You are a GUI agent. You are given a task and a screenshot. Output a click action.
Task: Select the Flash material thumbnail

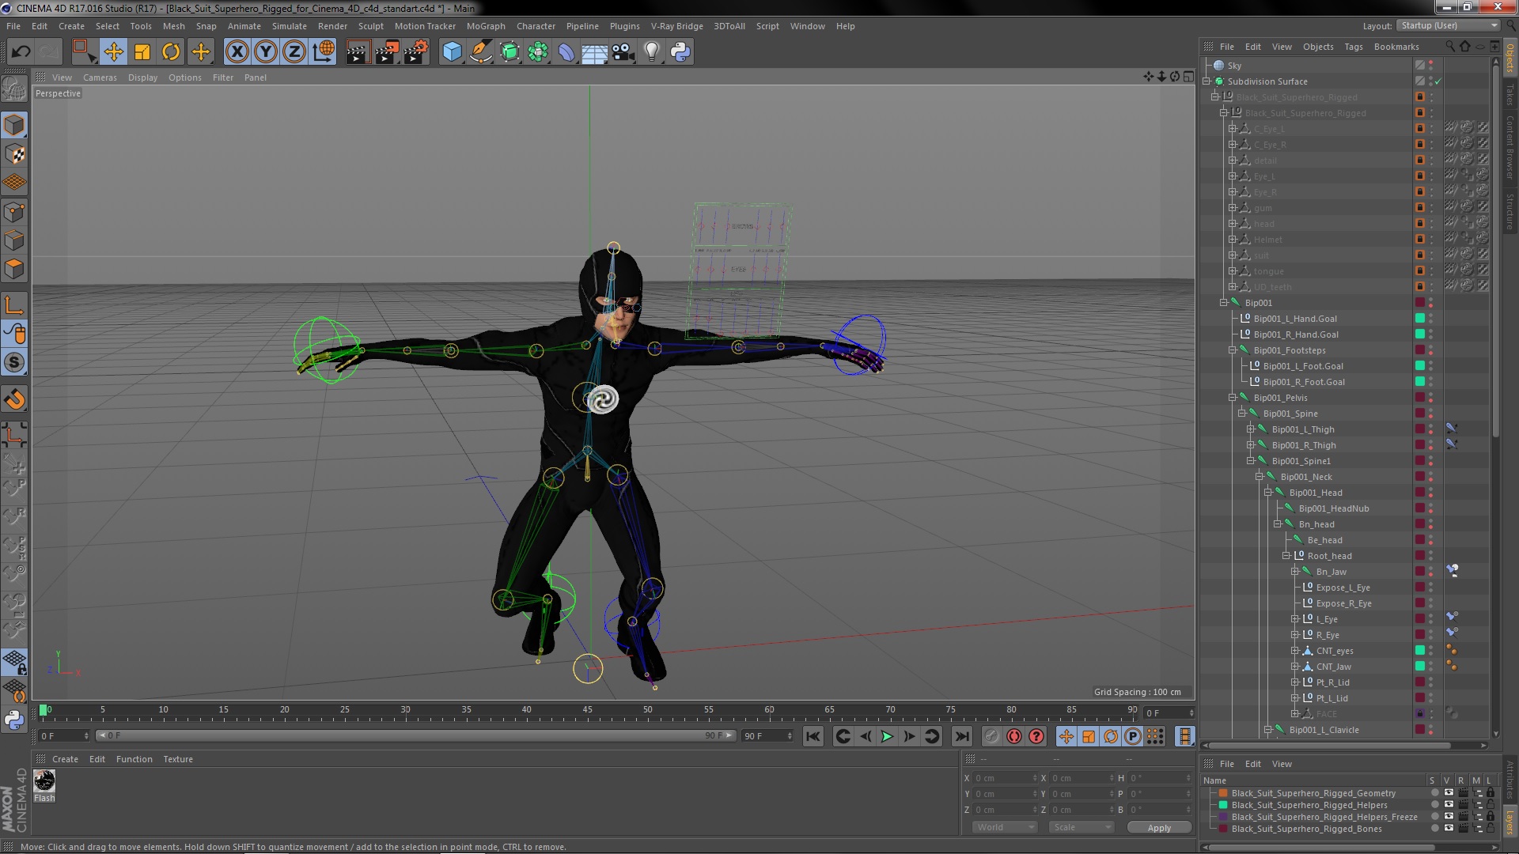click(44, 780)
